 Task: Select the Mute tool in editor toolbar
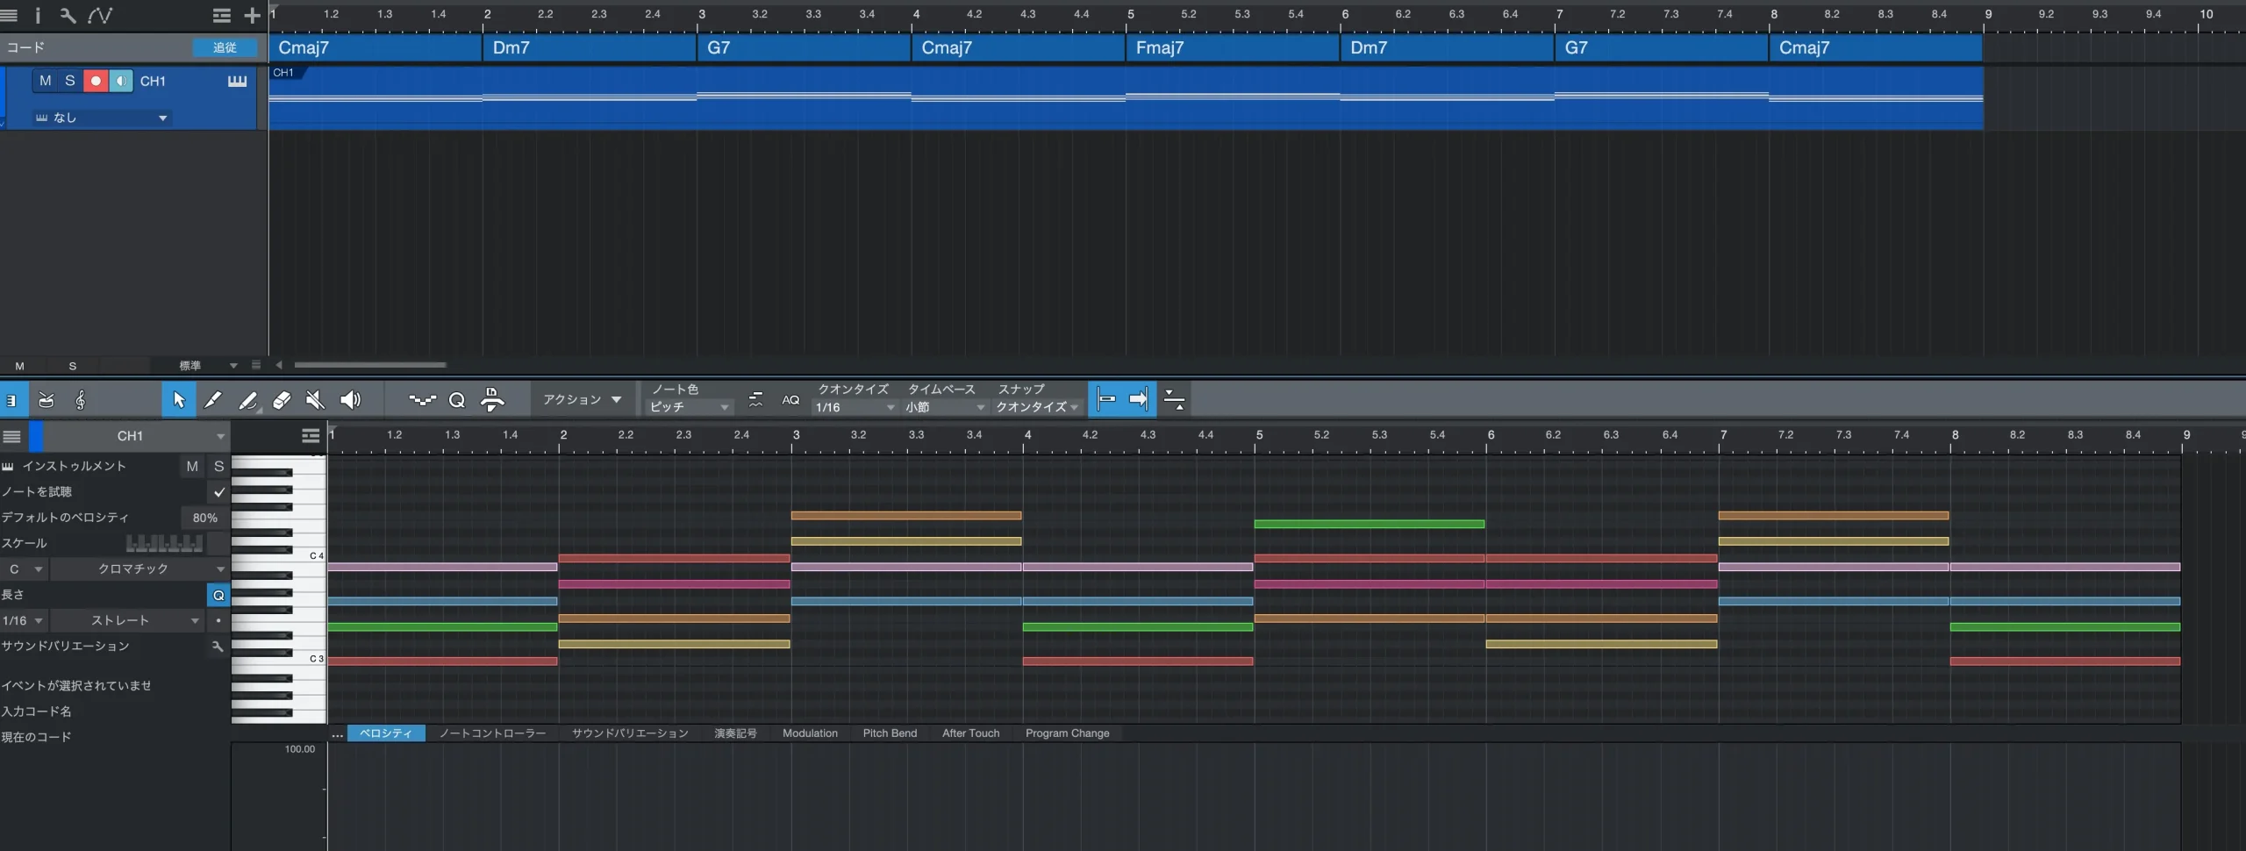pyautogui.click(x=315, y=400)
